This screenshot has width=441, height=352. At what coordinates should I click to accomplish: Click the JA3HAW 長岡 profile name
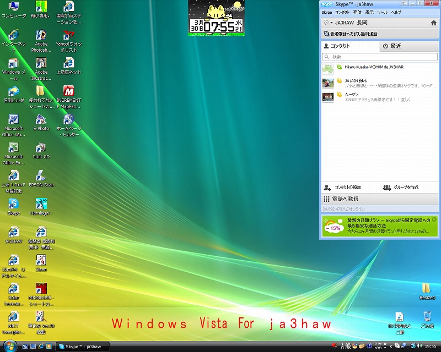coord(351,23)
